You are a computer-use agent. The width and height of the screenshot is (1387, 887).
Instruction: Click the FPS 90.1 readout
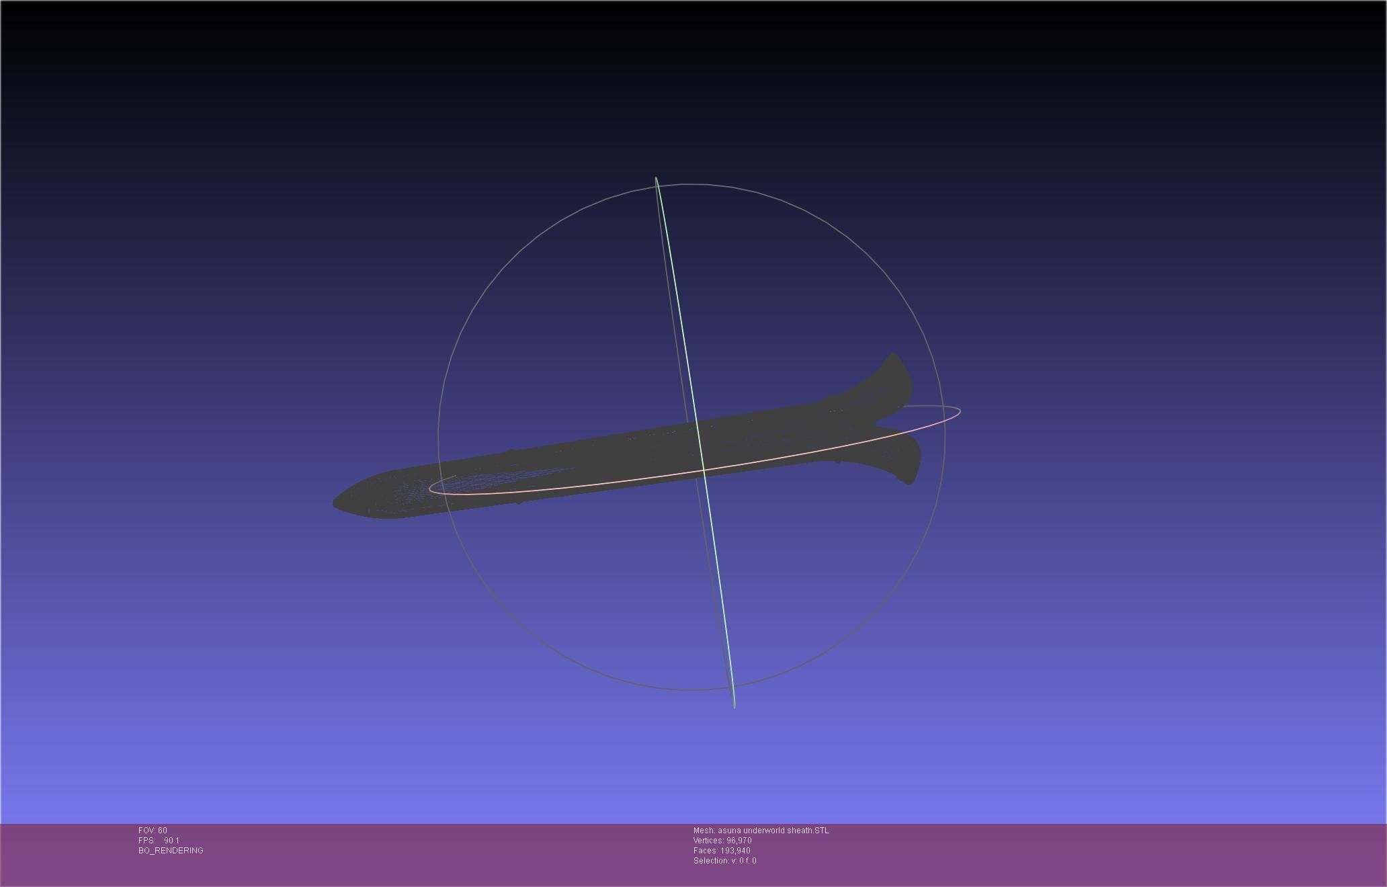(159, 841)
